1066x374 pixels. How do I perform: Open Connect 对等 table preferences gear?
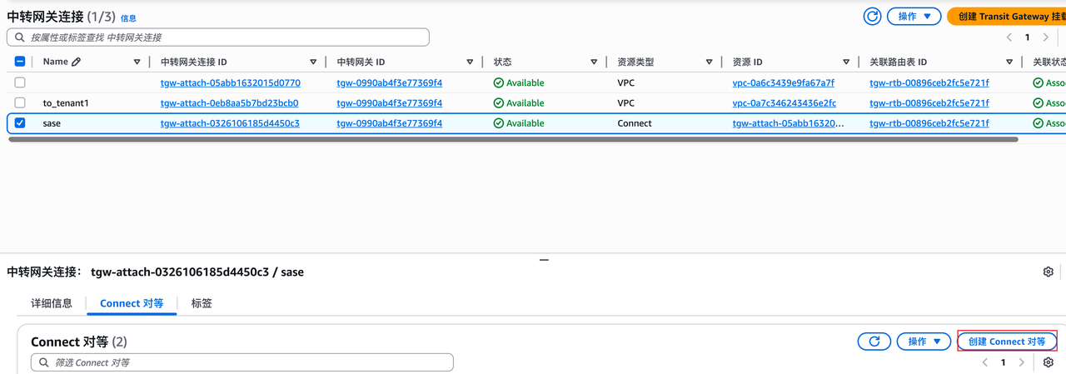1048,362
